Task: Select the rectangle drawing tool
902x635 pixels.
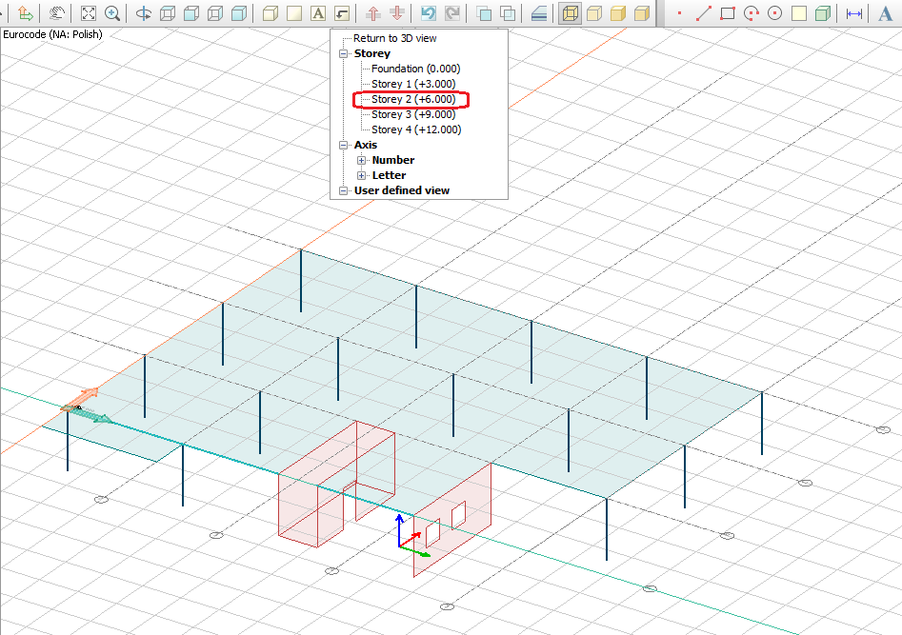Action: pyautogui.click(x=728, y=13)
